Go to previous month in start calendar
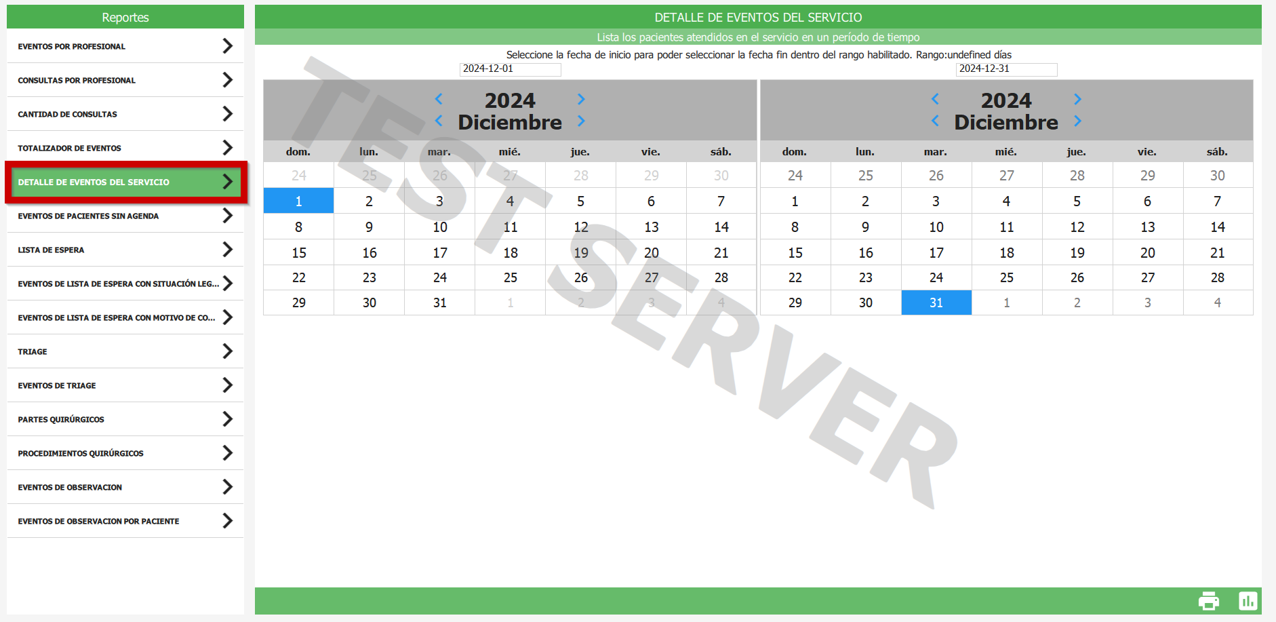 coord(439,121)
